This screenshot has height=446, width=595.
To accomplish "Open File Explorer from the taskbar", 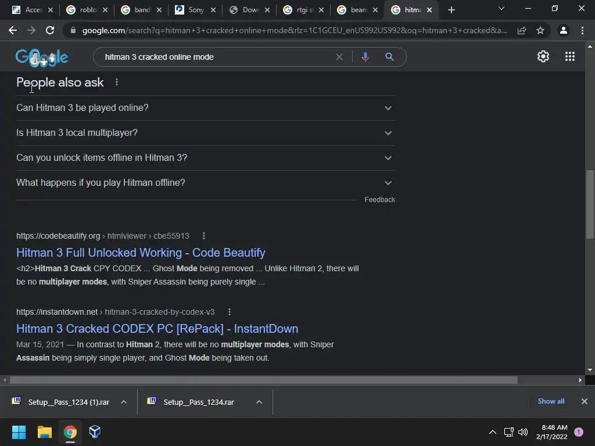I will pos(44,432).
